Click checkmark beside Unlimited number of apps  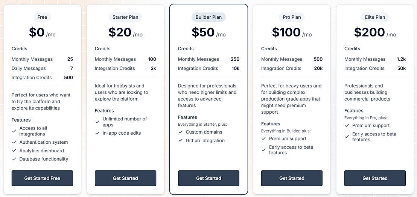click(x=97, y=122)
